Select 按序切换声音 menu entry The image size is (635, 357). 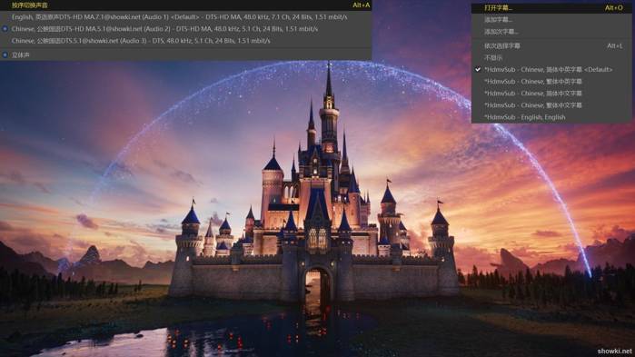point(186,5)
